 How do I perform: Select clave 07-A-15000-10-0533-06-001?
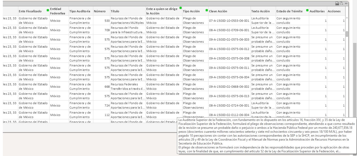(229, 20)
